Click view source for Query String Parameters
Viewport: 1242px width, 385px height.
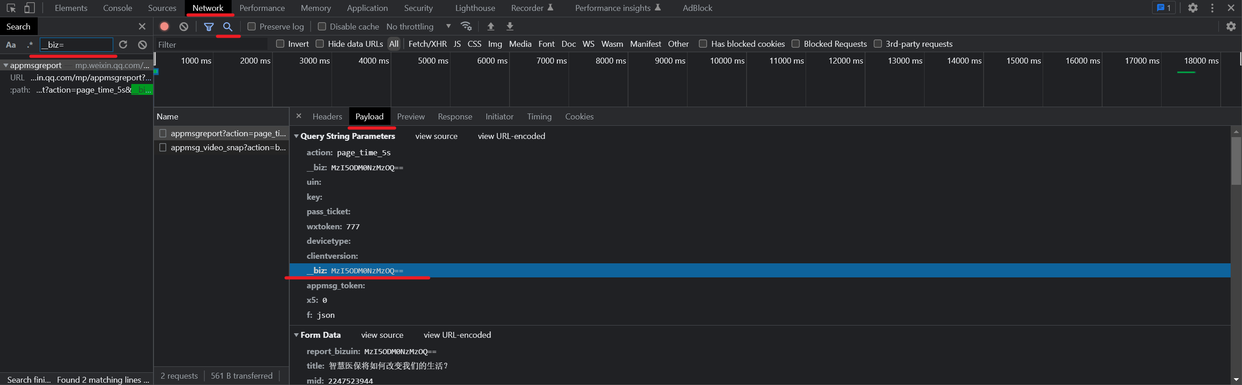pyautogui.click(x=436, y=136)
